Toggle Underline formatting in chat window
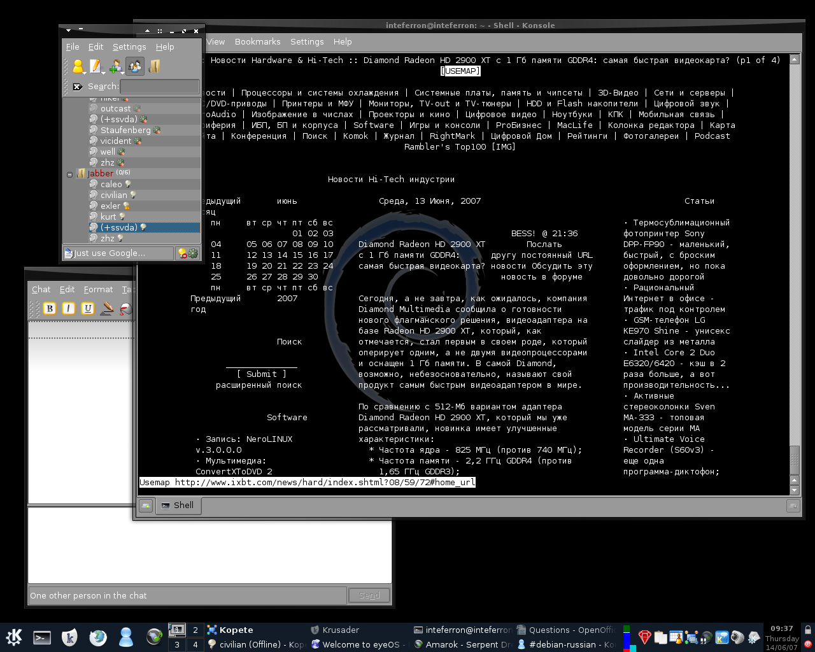This screenshot has height=652, width=815. coord(88,308)
